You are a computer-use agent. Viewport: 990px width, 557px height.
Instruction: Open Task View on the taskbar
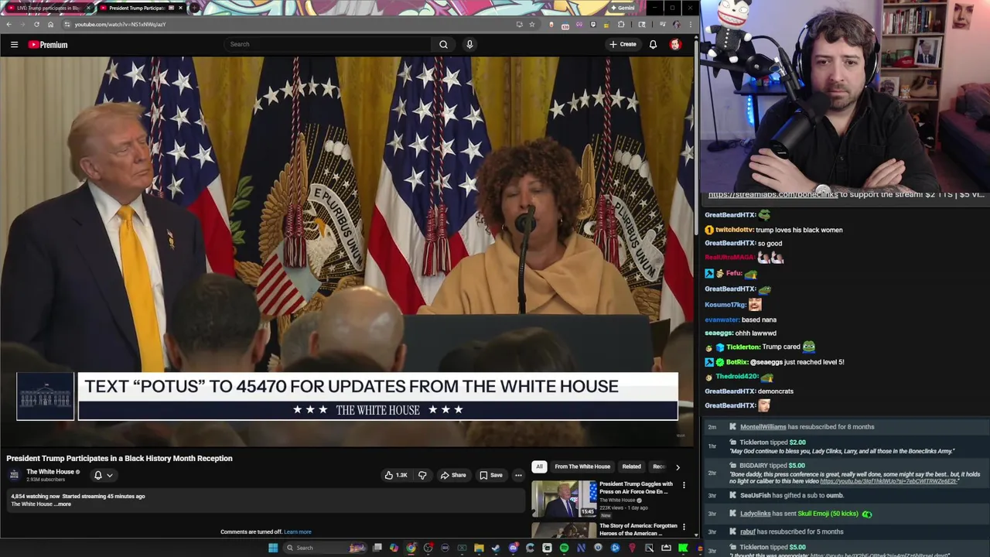tap(377, 548)
